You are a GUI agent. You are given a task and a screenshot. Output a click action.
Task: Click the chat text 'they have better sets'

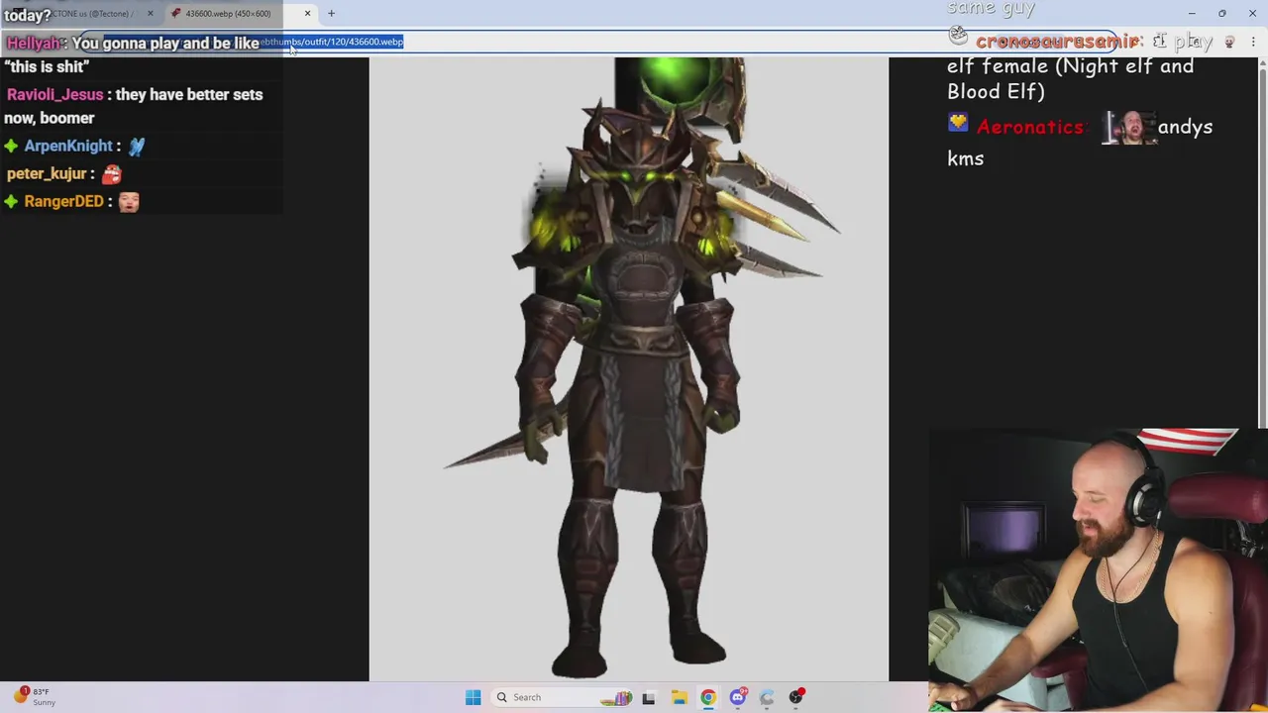(189, 95)
